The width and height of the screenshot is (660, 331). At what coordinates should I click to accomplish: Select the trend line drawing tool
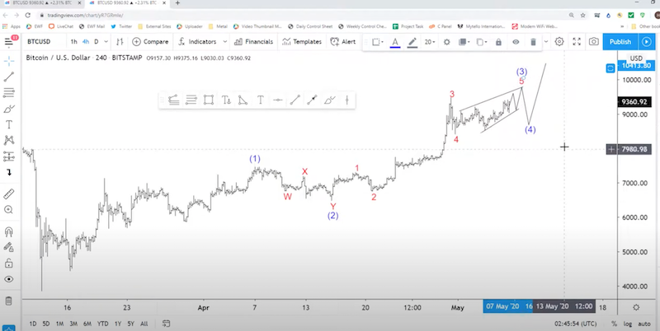[9, 76]
